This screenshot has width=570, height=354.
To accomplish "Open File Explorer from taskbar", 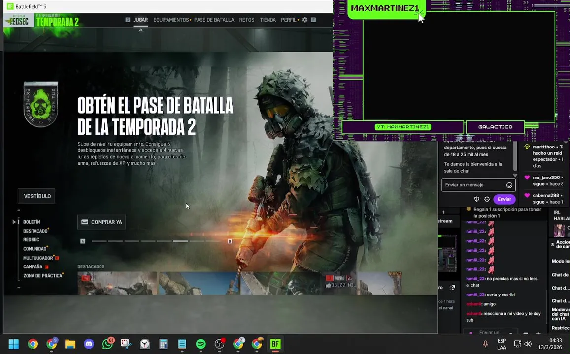I will click(70, 344).
